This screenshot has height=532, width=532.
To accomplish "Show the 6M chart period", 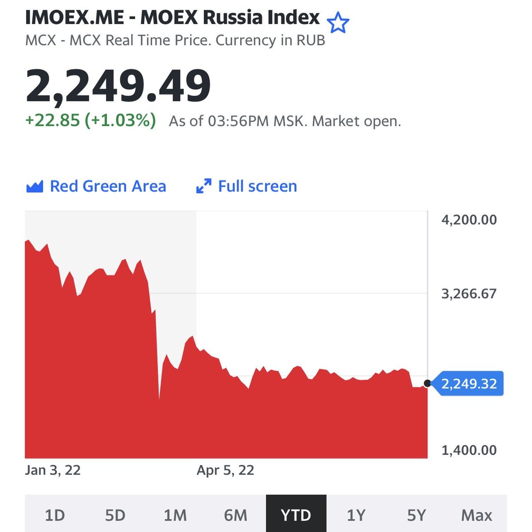I will point(236,515).
